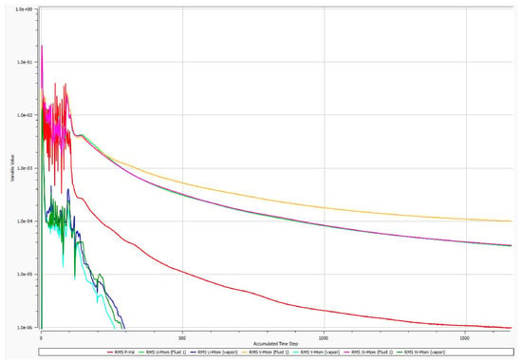This screenshot has width=522, height=363.
Task: Click the cyan V-Mom vapor legend line
Action: (295, 352)
